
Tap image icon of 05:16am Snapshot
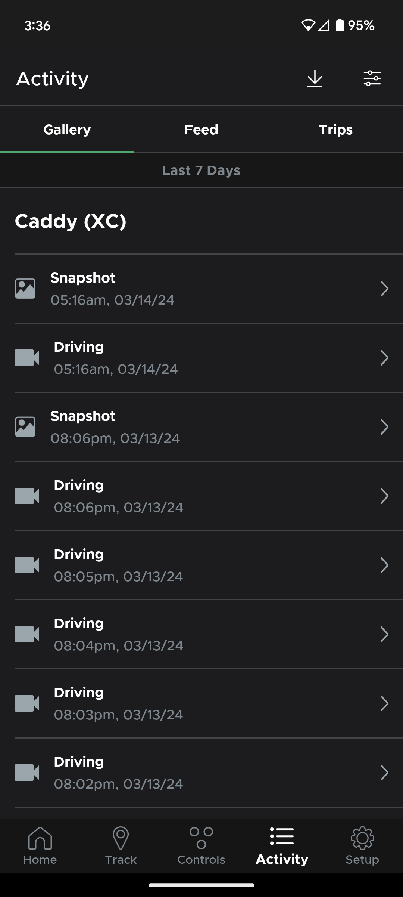[x=25, y=289]
